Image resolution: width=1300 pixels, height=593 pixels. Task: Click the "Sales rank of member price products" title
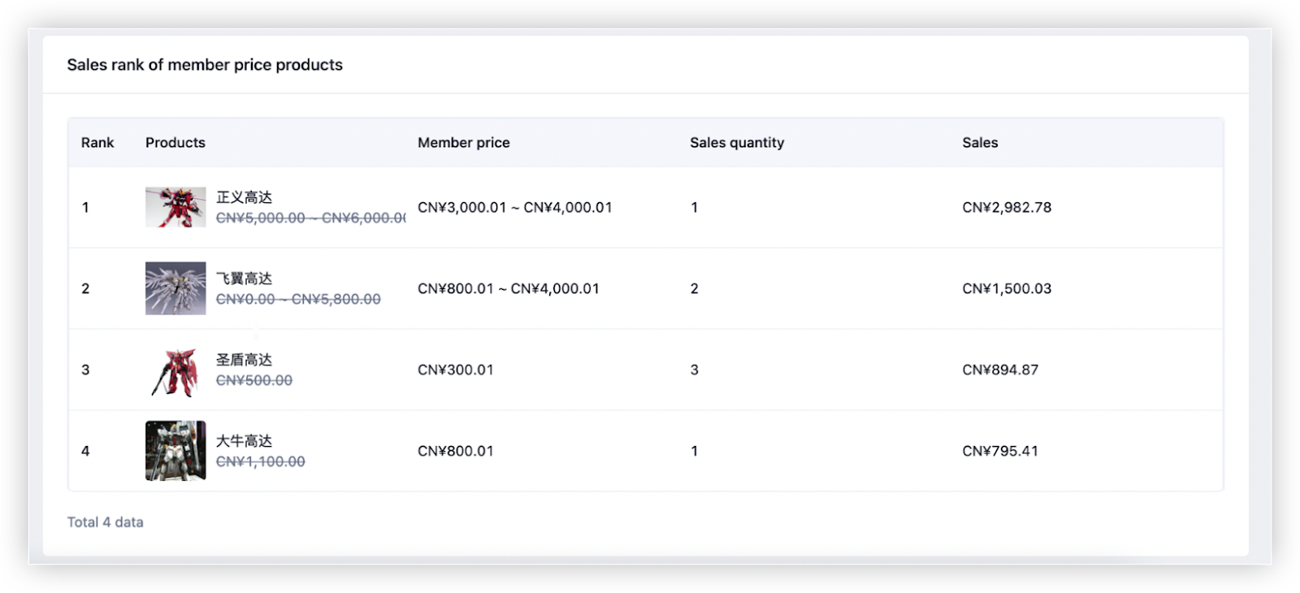205,65
